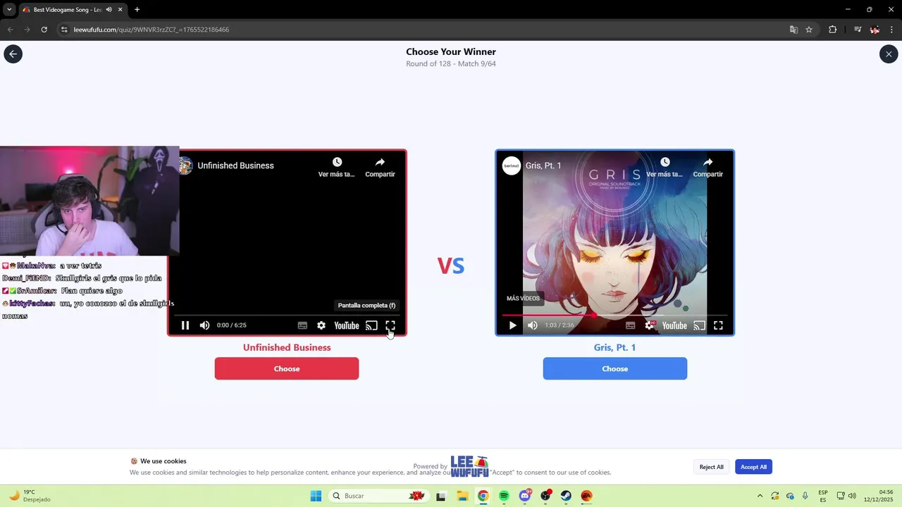
Task: Accept All cookies
Action: pos(753,467)
